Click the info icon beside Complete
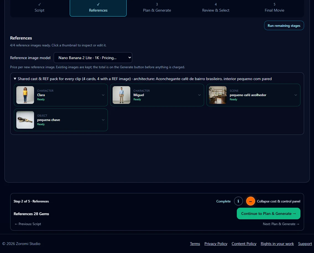The width and height of the screenshot is (314, 253). [x=238, y=201]
